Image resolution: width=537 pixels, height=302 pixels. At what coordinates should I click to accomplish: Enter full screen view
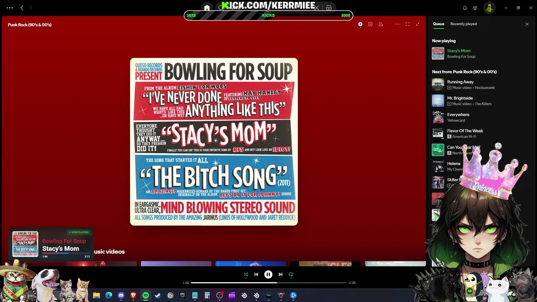(407, 24)
